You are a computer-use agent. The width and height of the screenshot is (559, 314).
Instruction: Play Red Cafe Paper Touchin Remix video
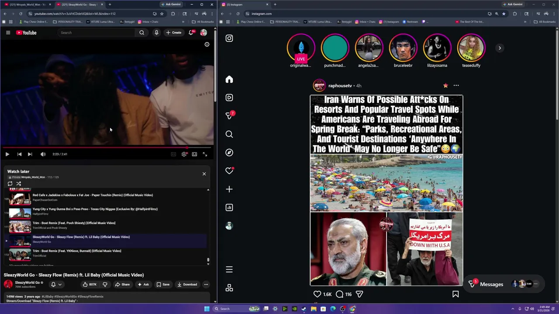pos(105,198)
